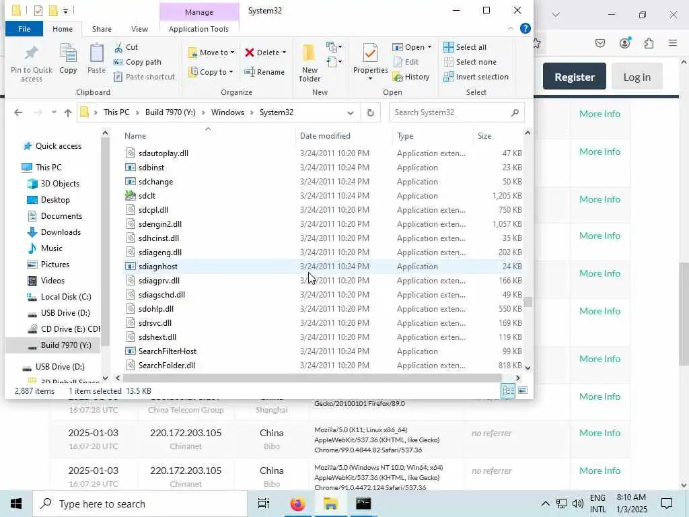689x517 pixels.
Task: Click Copy path in Clipboard group
Action: point(137,62)
